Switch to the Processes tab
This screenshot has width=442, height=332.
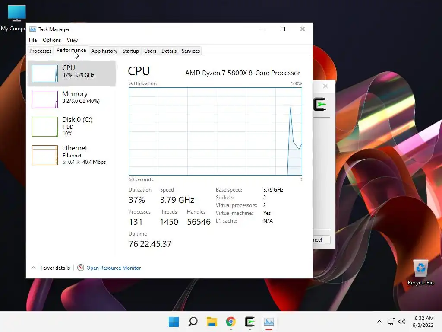point(40,51)
